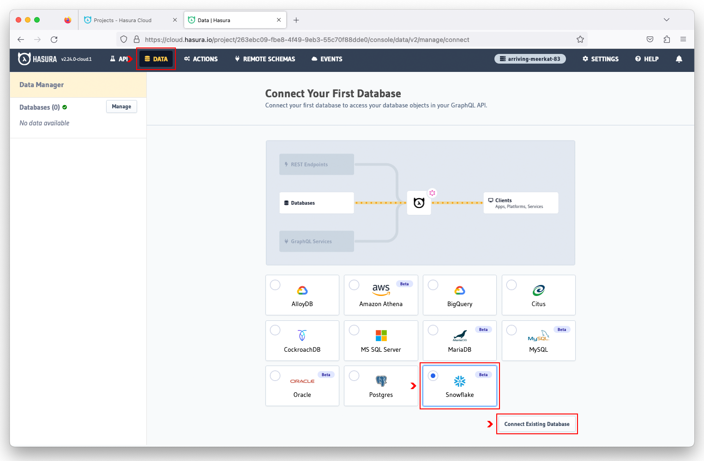
Task: Select the BigQuery radio button
Action: (433, 285)
